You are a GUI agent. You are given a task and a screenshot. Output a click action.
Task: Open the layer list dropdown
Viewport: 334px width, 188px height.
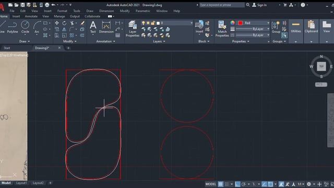[x=167, y=23]
